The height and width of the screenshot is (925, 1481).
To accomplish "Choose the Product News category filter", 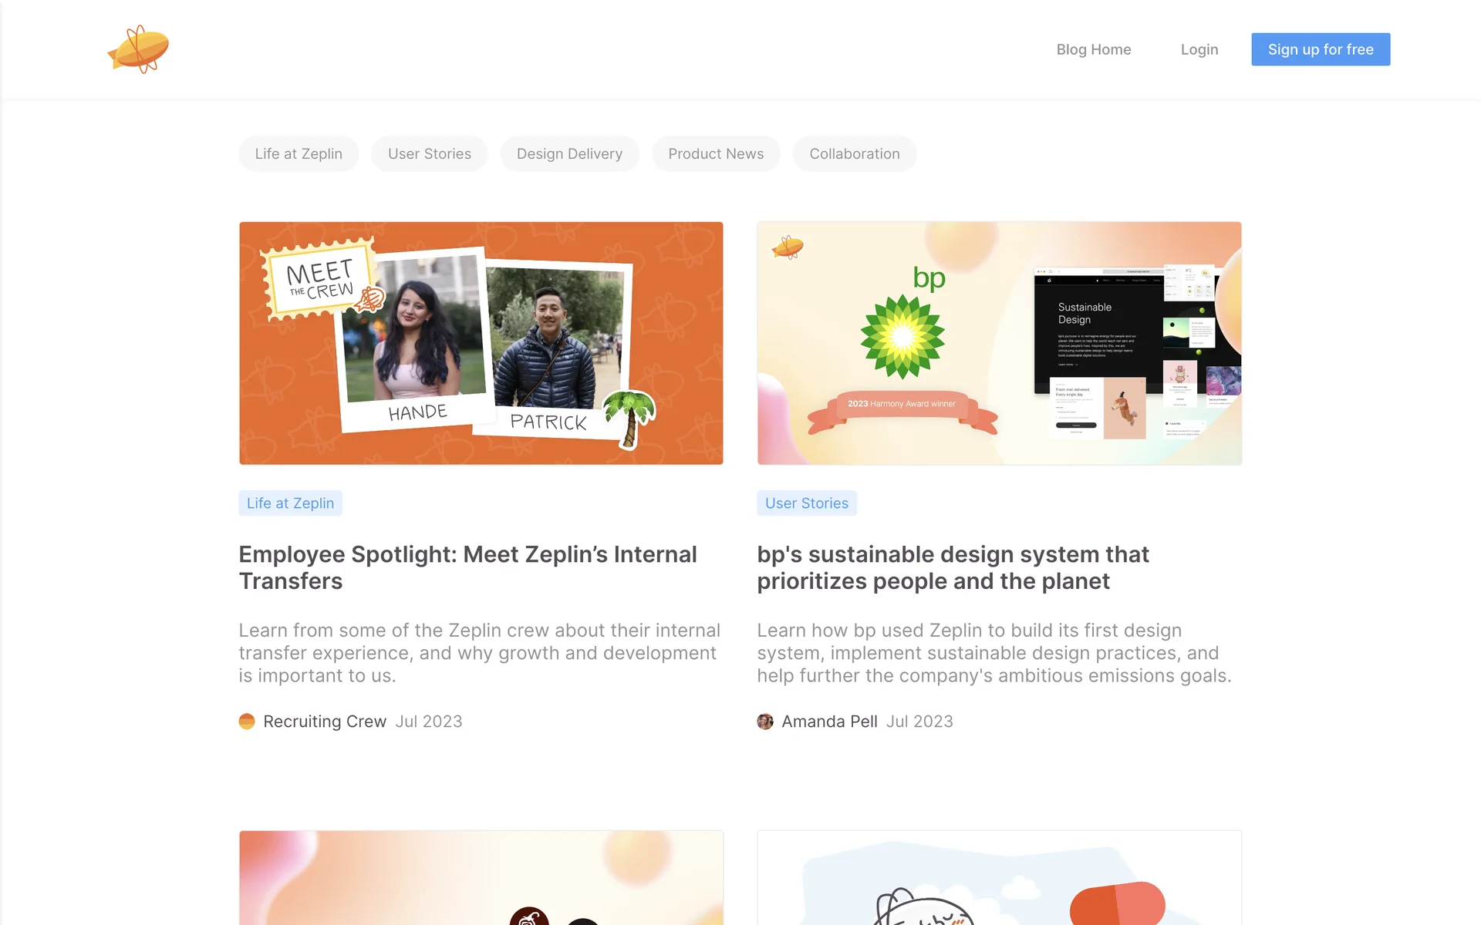I will [716, 154].
